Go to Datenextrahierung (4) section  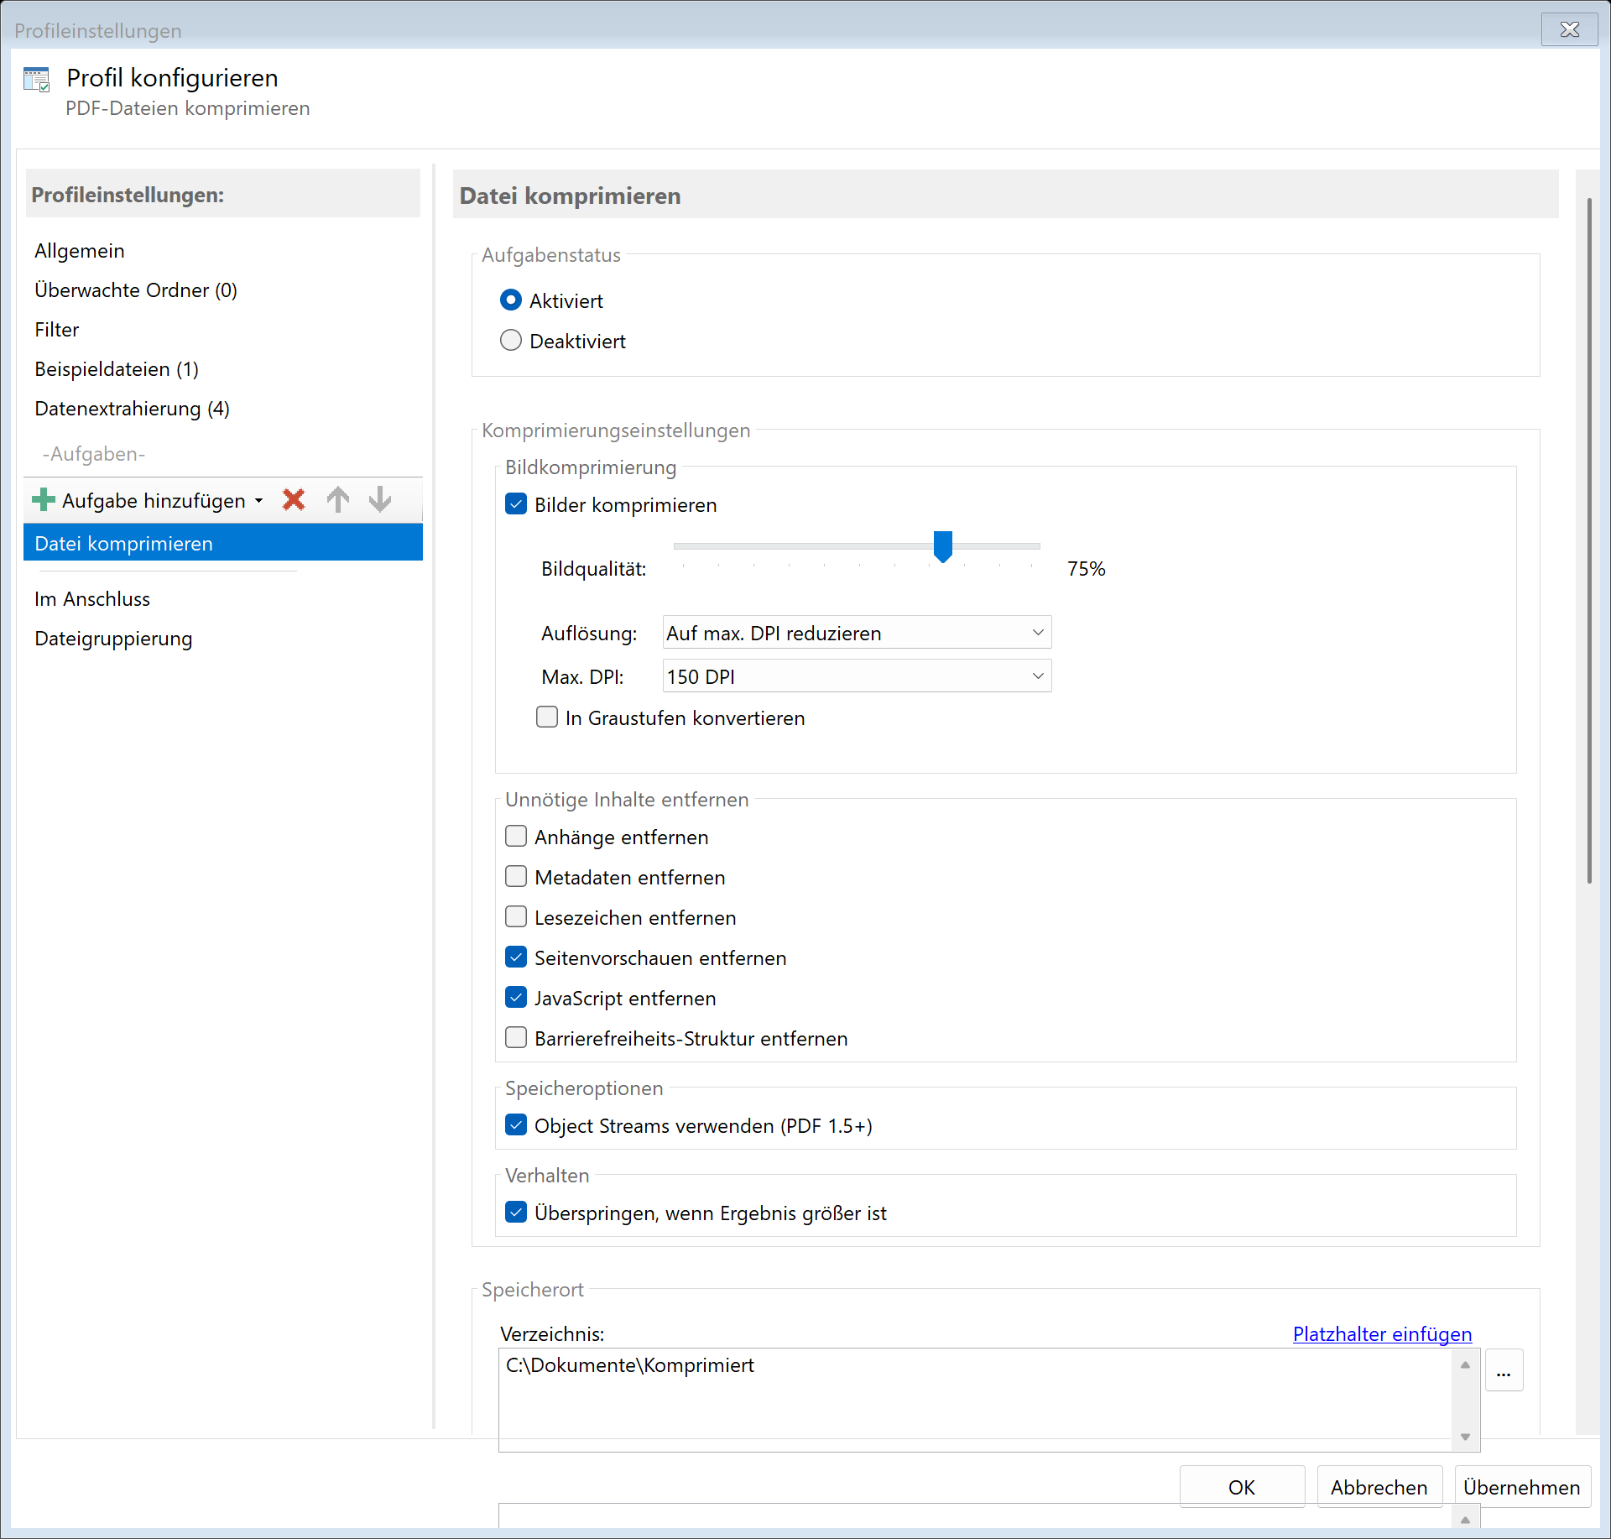(x=132, y=409)
